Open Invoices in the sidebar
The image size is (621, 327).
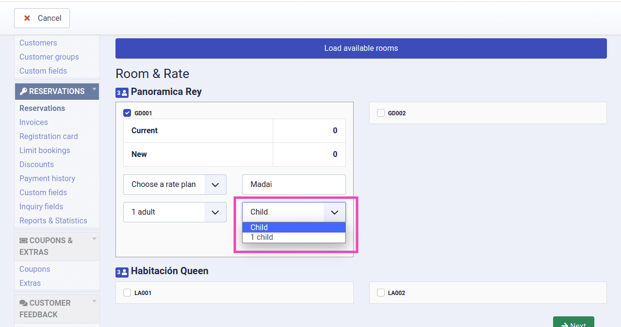[33, 123]
